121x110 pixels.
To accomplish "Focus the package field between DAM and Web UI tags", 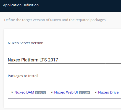I will pos(48,92).
